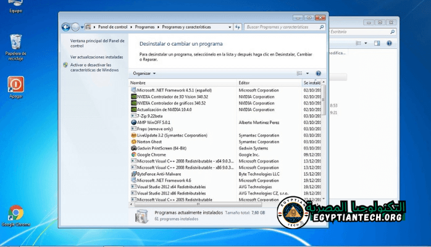Sort by the Nombre column header
The width and height of the screenshot is (431, 247).
(183, 83)
